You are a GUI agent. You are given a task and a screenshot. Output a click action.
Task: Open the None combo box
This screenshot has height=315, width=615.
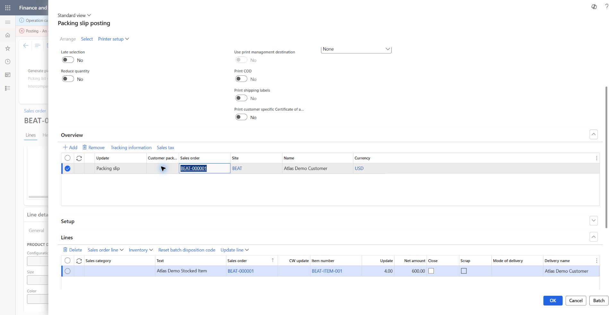[x=356, y=49]
